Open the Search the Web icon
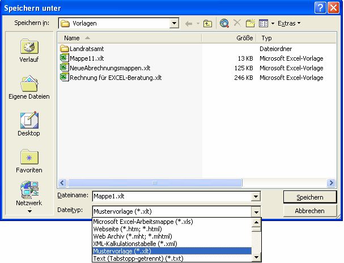344x263 pixels. tap(224, 23)
